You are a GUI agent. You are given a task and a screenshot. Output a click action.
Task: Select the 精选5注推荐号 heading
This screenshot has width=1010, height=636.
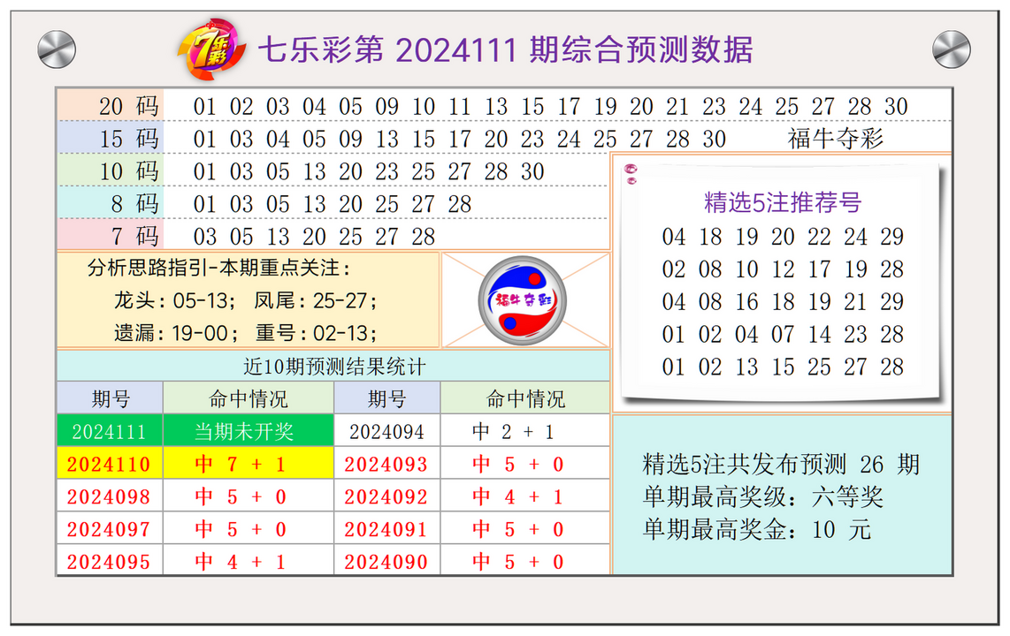(783, 202)
